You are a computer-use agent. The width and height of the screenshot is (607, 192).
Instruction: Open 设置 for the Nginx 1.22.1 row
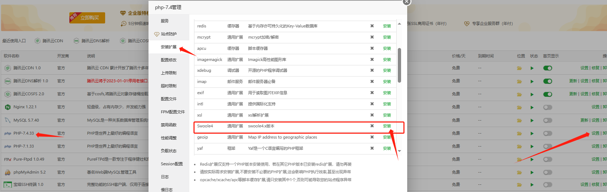coord(595,107)
